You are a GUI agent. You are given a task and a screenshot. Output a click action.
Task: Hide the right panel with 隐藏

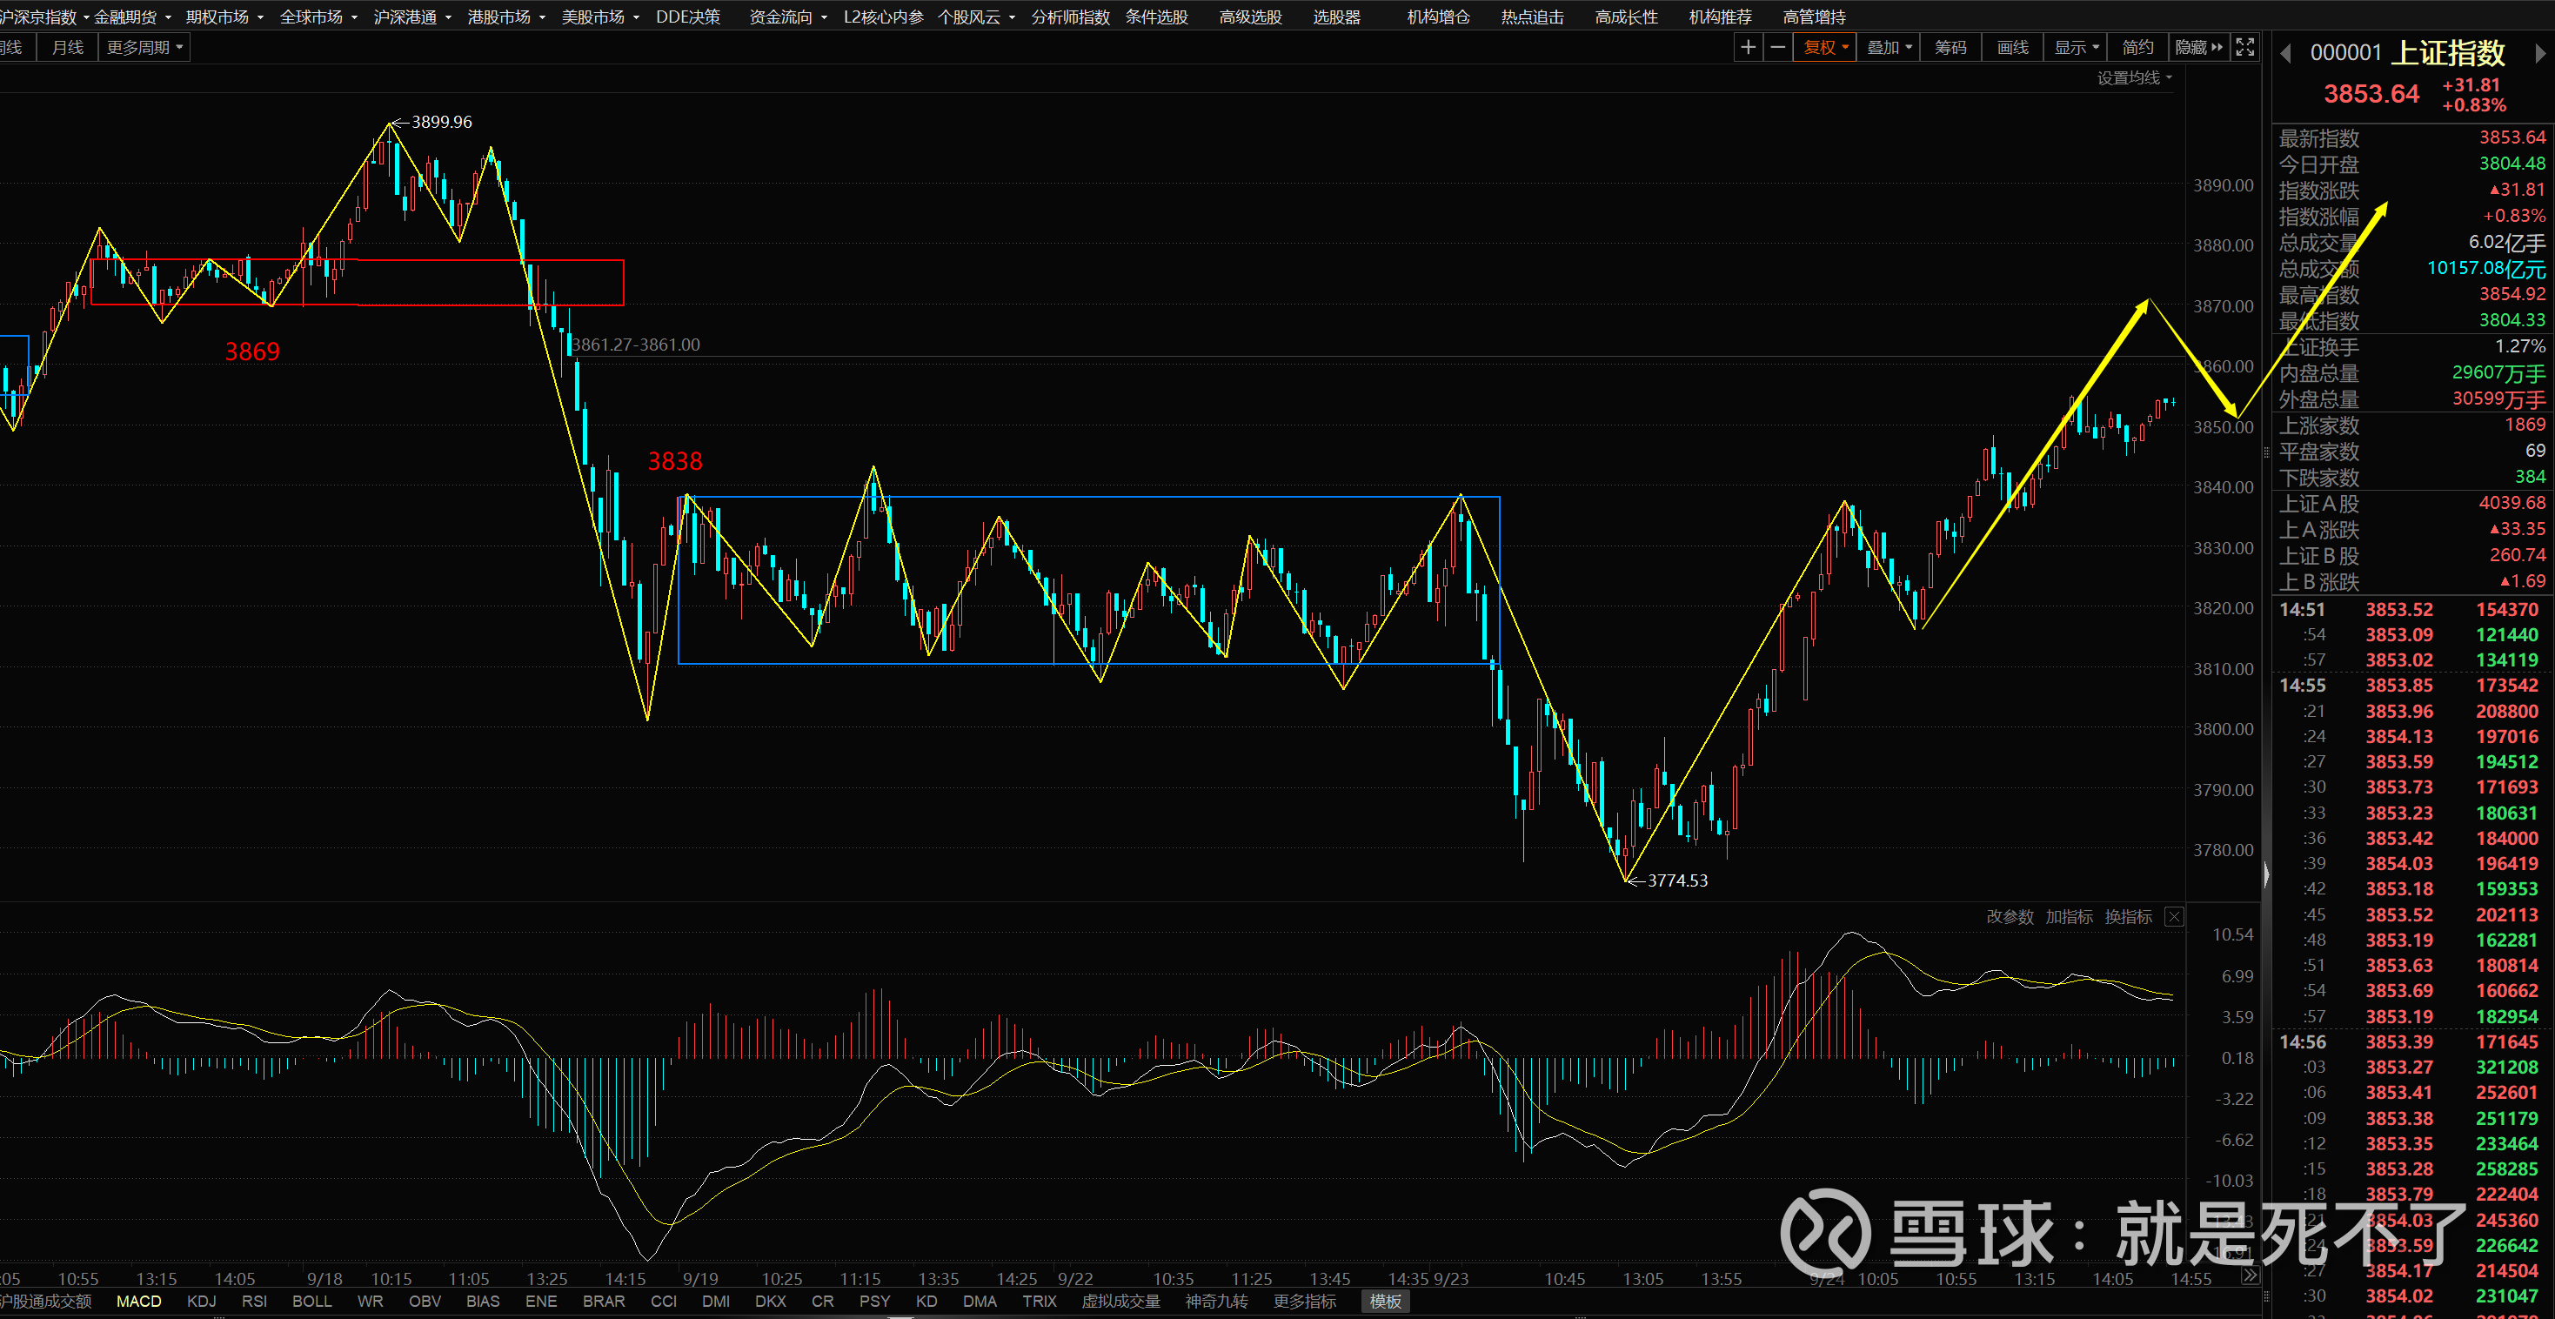tap(2198, 47)
